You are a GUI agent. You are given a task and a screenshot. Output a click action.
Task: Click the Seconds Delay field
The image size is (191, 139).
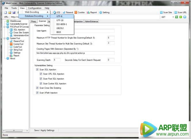(x=111, y=60)
